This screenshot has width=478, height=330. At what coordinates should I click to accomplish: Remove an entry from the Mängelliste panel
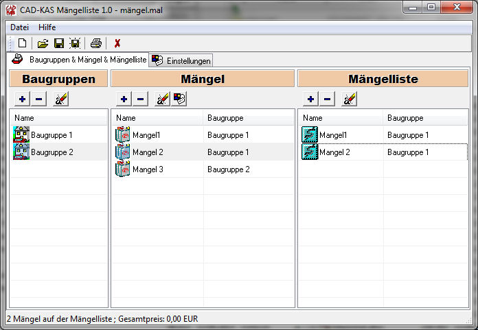(327, 99)
